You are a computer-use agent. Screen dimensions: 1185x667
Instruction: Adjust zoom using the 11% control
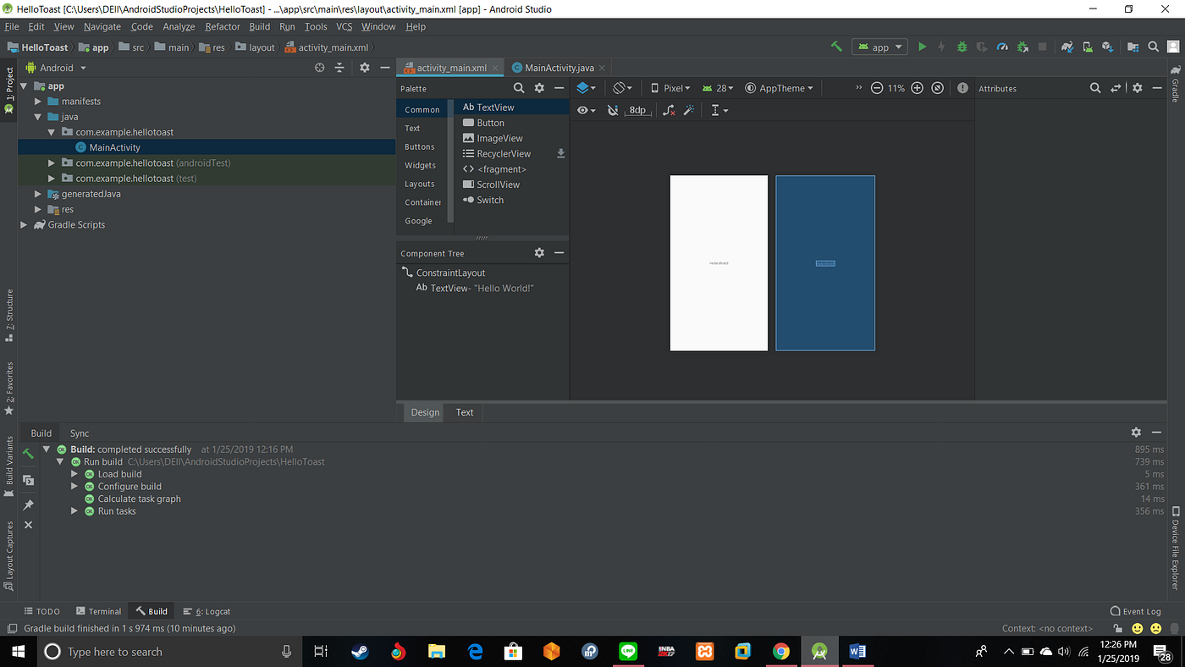(x=897, y=87)
